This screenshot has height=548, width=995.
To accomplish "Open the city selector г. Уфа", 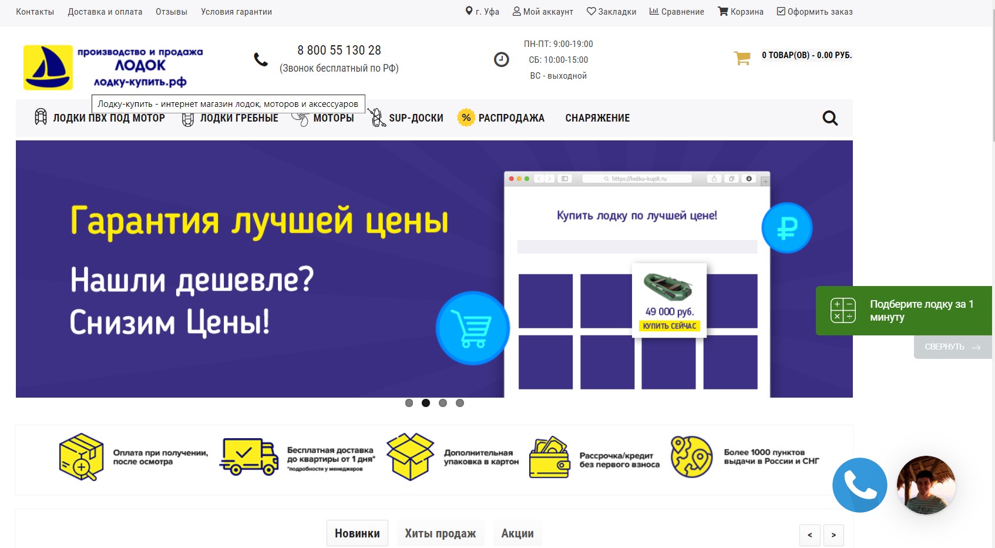I will (482, 12).
